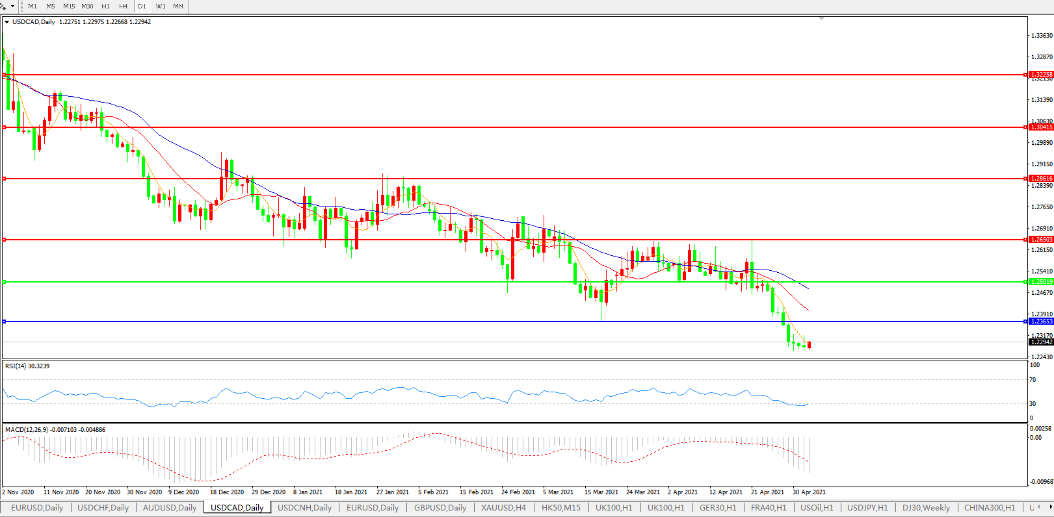The height and width of the screenshot is (517, 1054).
Task: Open the XAUUSD,H4 chart tab
Action: click(503, 508)
